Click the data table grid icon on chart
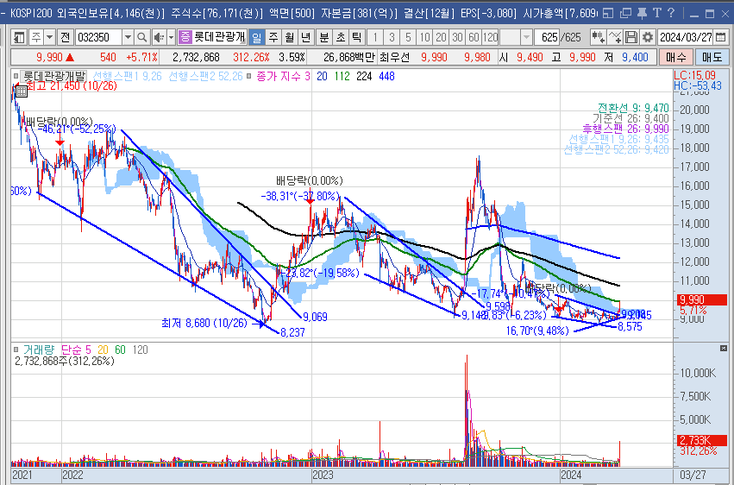 pyautogui.click(x=22, y=91)
